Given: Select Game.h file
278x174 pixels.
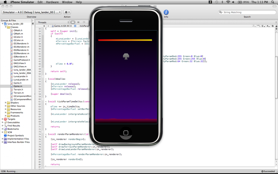Looking at the screenshot, I should coord(17,83).
